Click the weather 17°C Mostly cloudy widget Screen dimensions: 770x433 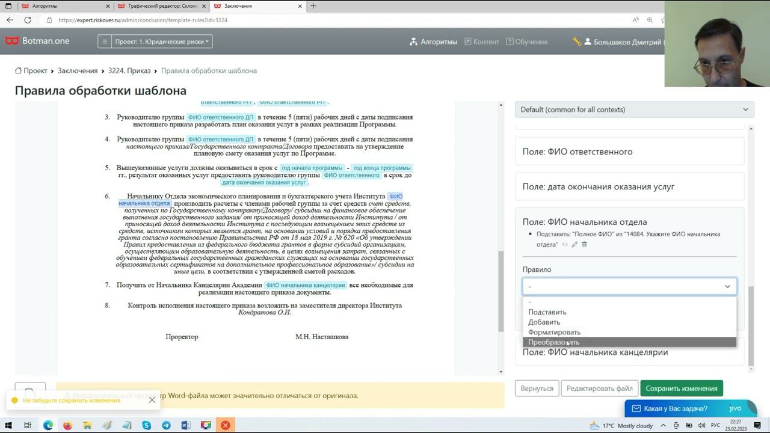623,425
